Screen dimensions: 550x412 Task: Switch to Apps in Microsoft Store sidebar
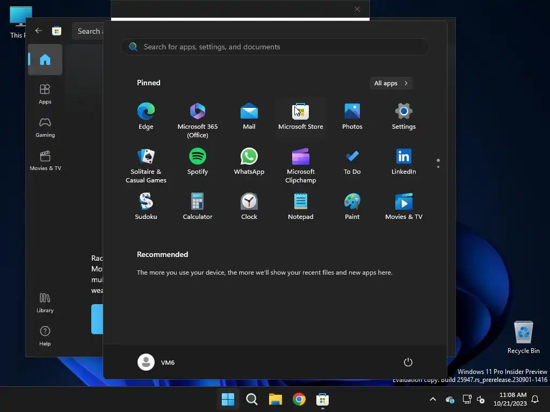coord(45,94)
